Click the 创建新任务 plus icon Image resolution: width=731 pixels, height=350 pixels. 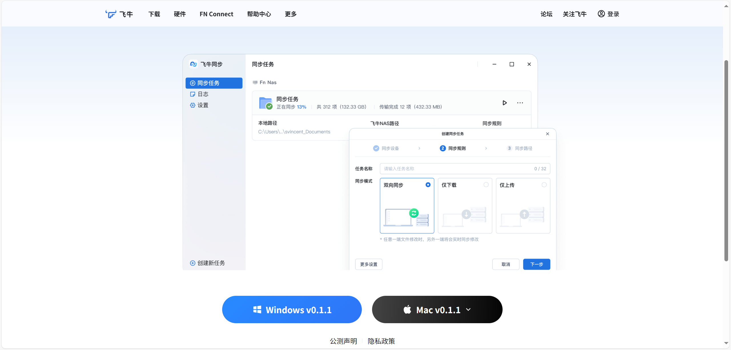point(193,263)
